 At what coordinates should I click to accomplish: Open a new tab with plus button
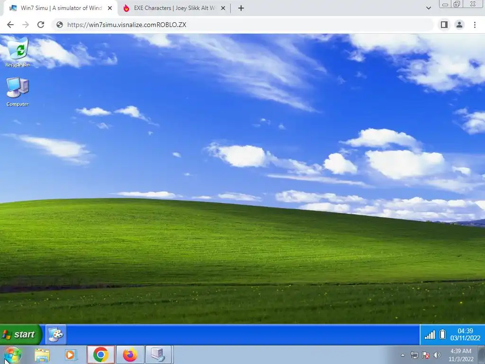pyautogui.click(x=241, y=8)
